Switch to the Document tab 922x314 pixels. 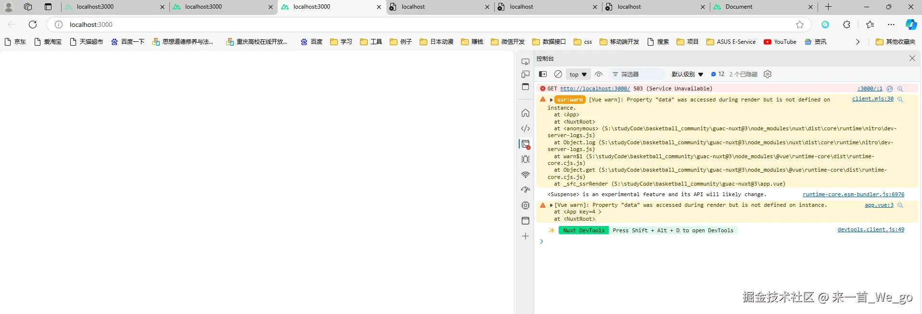click(x=763, y=7)
